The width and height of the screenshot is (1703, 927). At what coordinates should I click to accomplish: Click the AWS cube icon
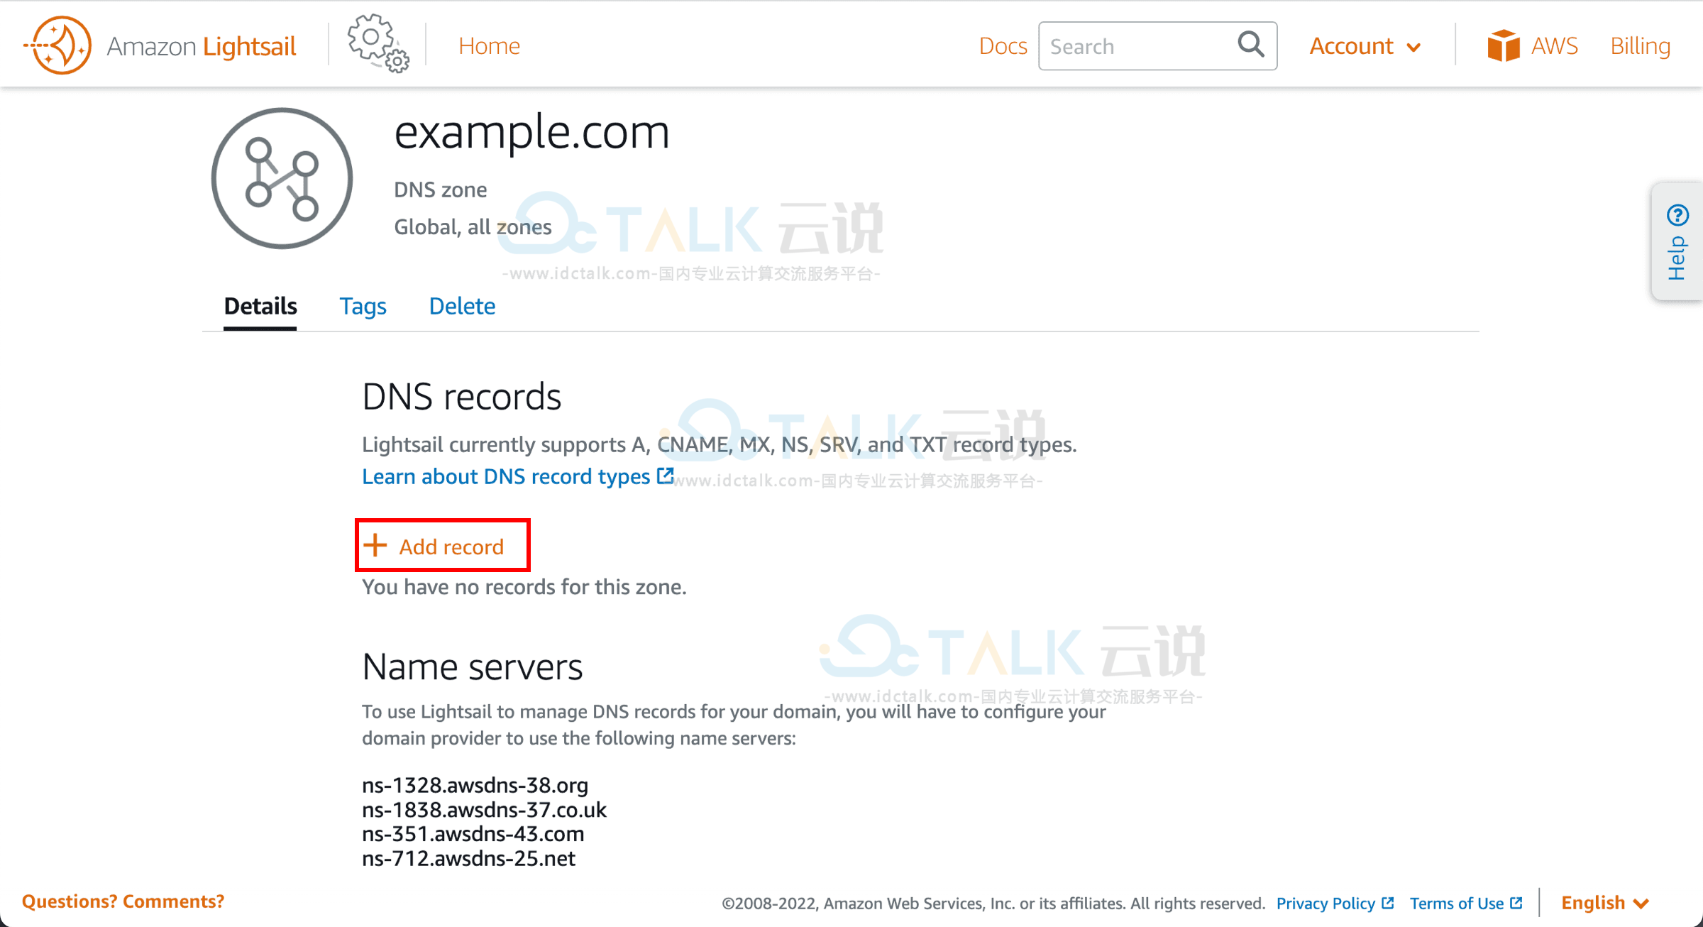1502,45
